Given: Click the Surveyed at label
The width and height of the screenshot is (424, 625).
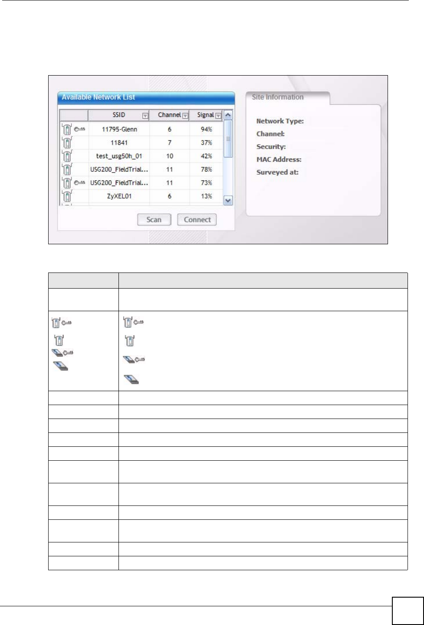Looking at the screenshot, I should point(277,172).
